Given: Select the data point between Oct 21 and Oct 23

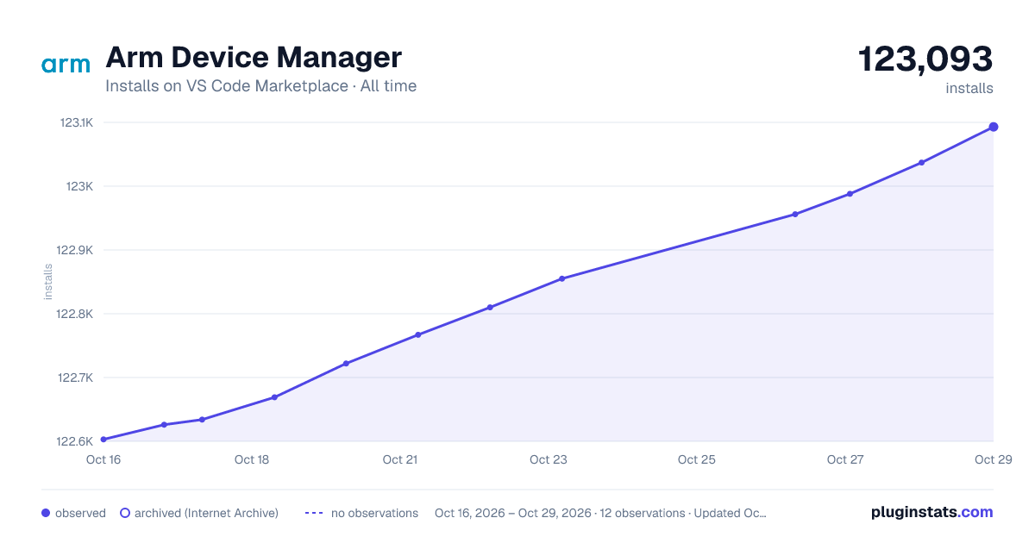Looking at the screenshot, I should (x=490, y=307).
